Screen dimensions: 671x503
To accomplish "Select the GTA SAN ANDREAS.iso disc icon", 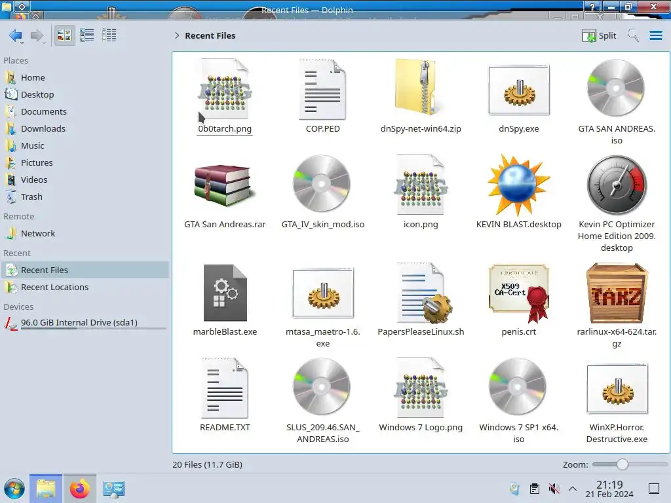I will point(616,88).
